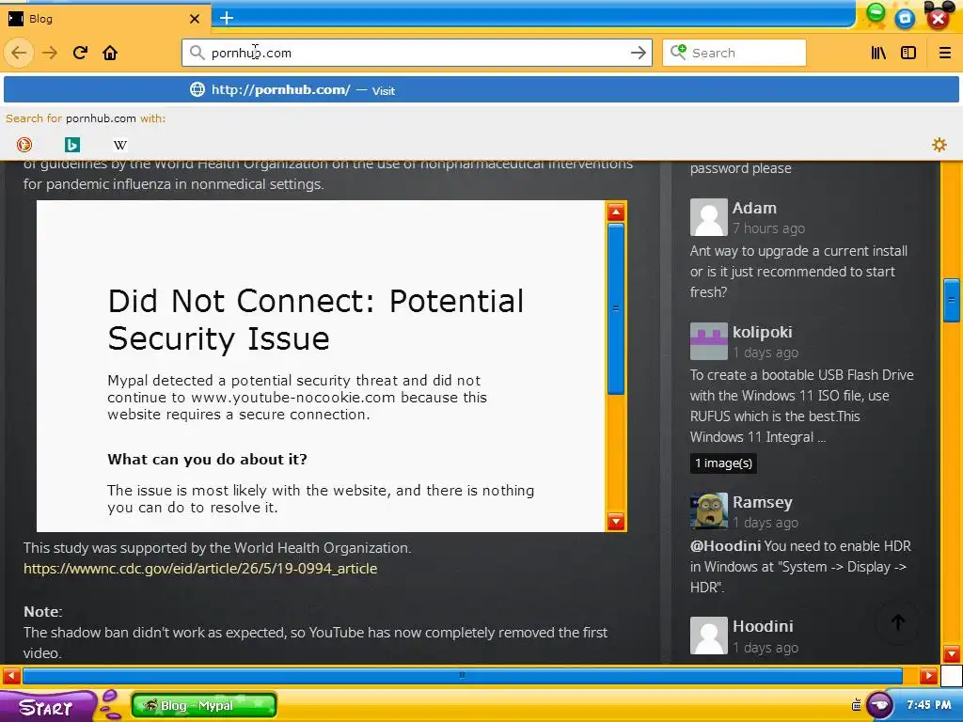
Task: Toggle the sidebar view icon
Action: (908, 53)
